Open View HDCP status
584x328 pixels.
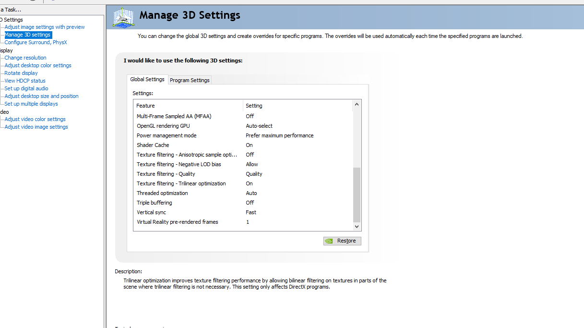tap(25, 81)
